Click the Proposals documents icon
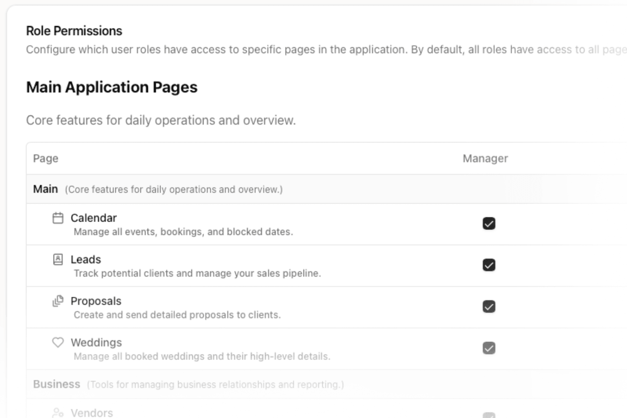The width and height of the screenshot is (627, 418). tap(58, 301)
